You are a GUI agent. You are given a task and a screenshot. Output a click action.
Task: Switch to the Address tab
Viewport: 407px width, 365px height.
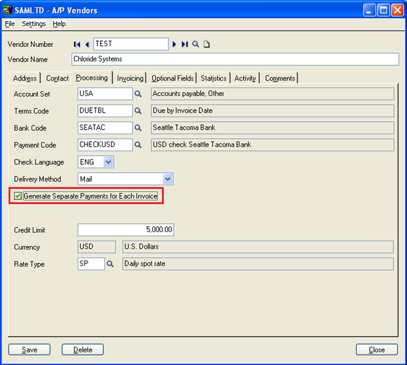coord(25,78)
